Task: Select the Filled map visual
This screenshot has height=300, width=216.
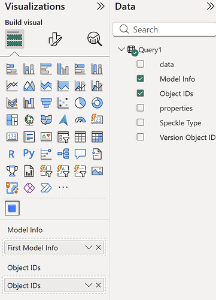Action: [46, 120]
